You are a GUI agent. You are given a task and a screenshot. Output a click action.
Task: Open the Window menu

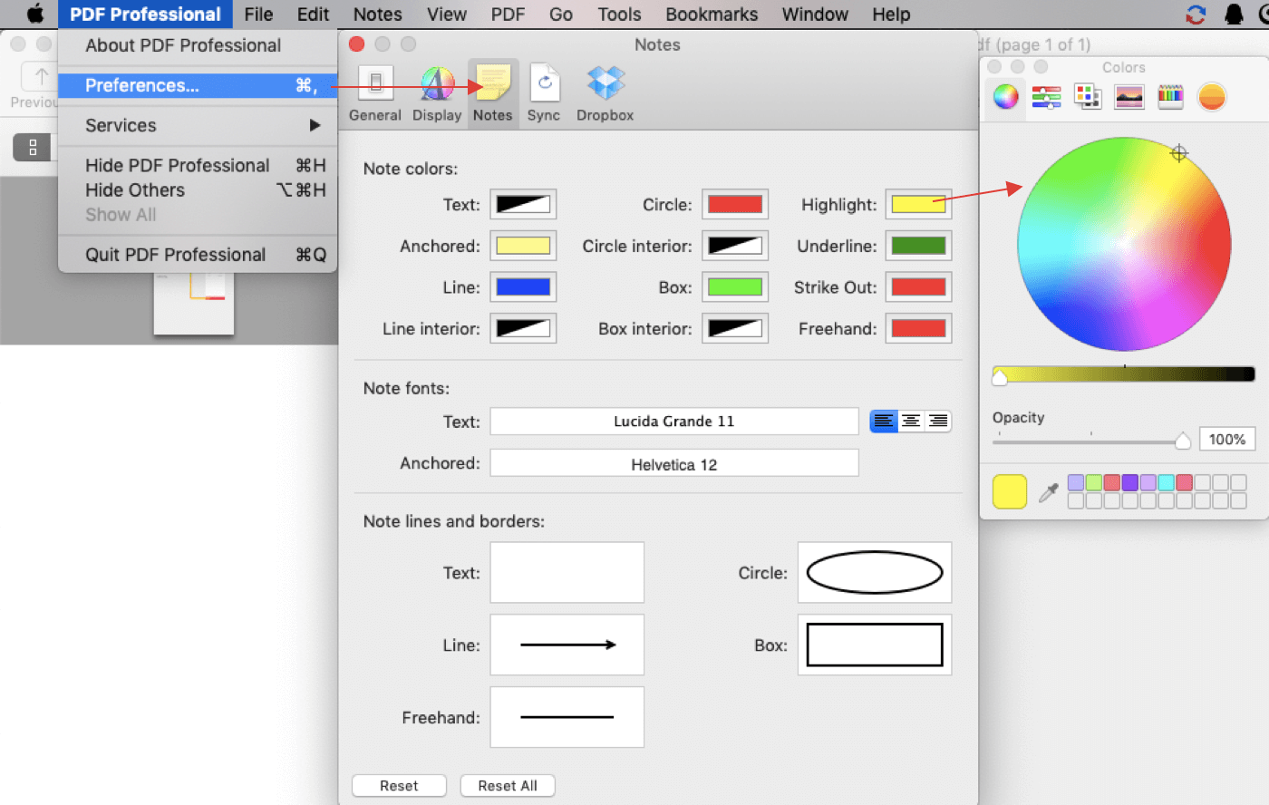[x=815, y=14]
